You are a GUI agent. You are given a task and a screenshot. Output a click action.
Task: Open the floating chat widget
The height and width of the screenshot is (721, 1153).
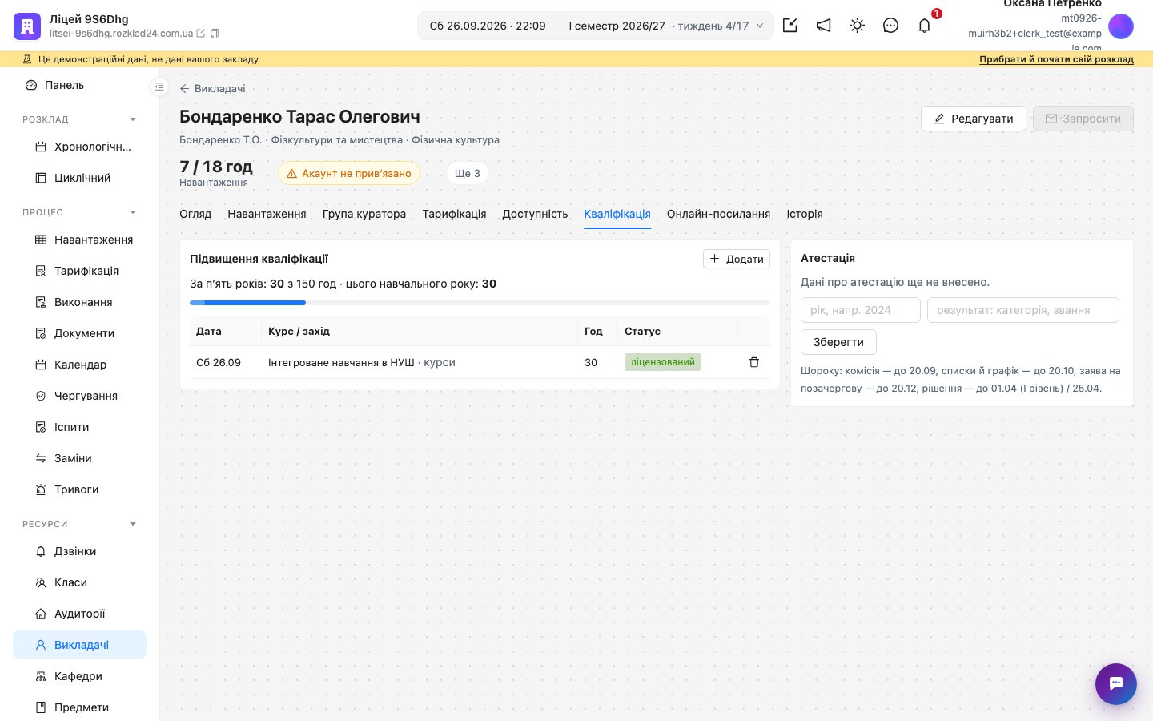point(1116,684)
